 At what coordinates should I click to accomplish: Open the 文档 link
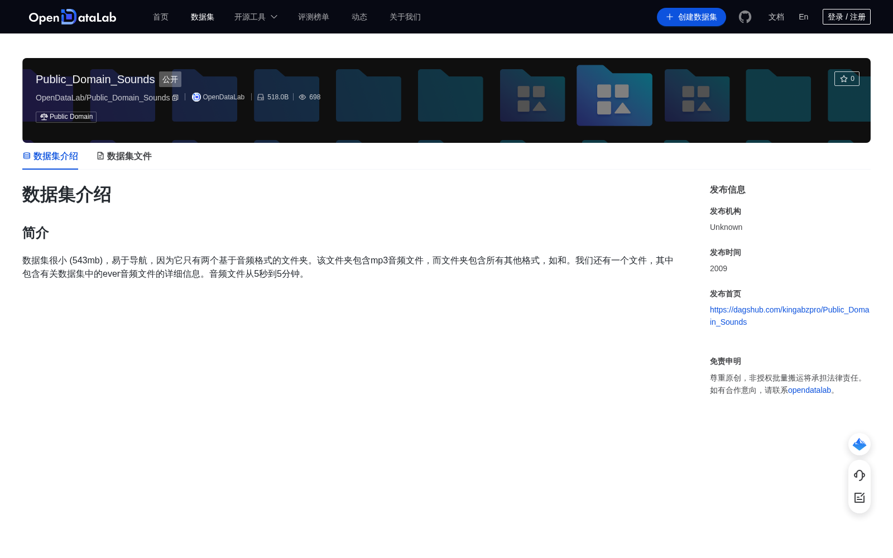click(x=776, y=17)
